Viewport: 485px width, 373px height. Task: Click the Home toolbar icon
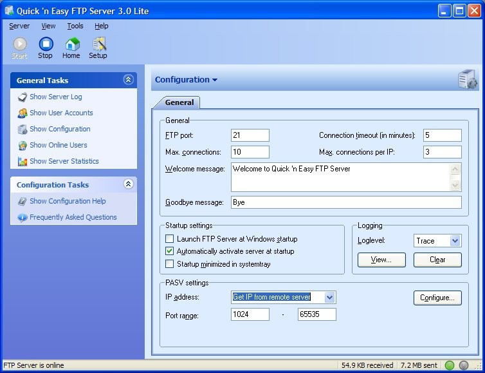point(71,44)
